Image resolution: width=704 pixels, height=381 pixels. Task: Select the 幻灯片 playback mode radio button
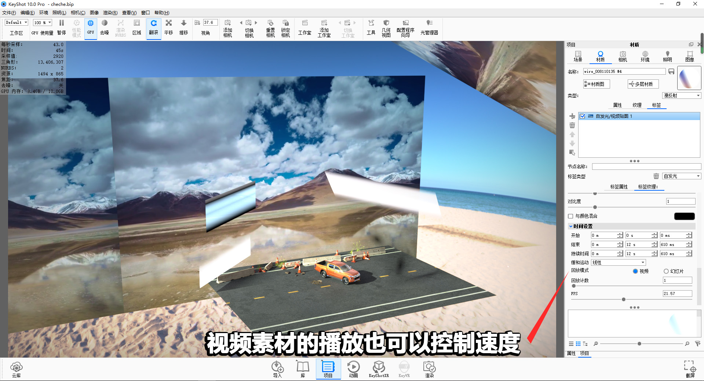point(666,271)
